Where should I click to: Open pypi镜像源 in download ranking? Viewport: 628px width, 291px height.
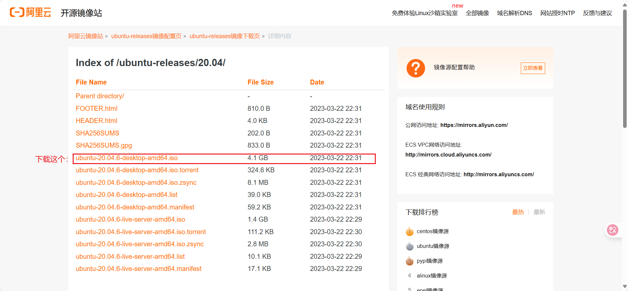coord(430,261)
